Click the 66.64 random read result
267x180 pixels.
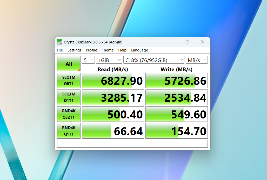click(113, 131)
